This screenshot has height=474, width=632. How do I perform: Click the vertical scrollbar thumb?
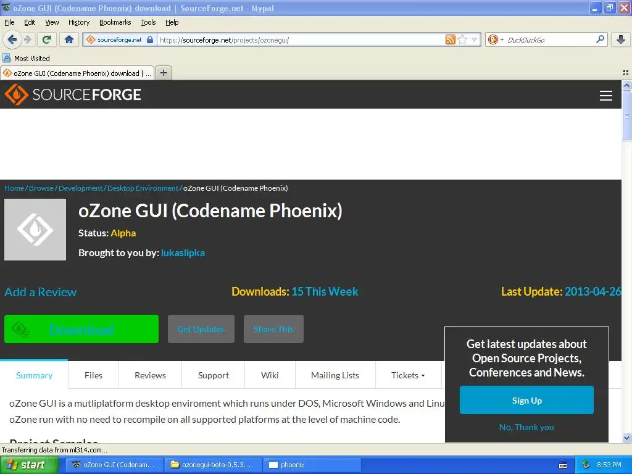point(626,115)
